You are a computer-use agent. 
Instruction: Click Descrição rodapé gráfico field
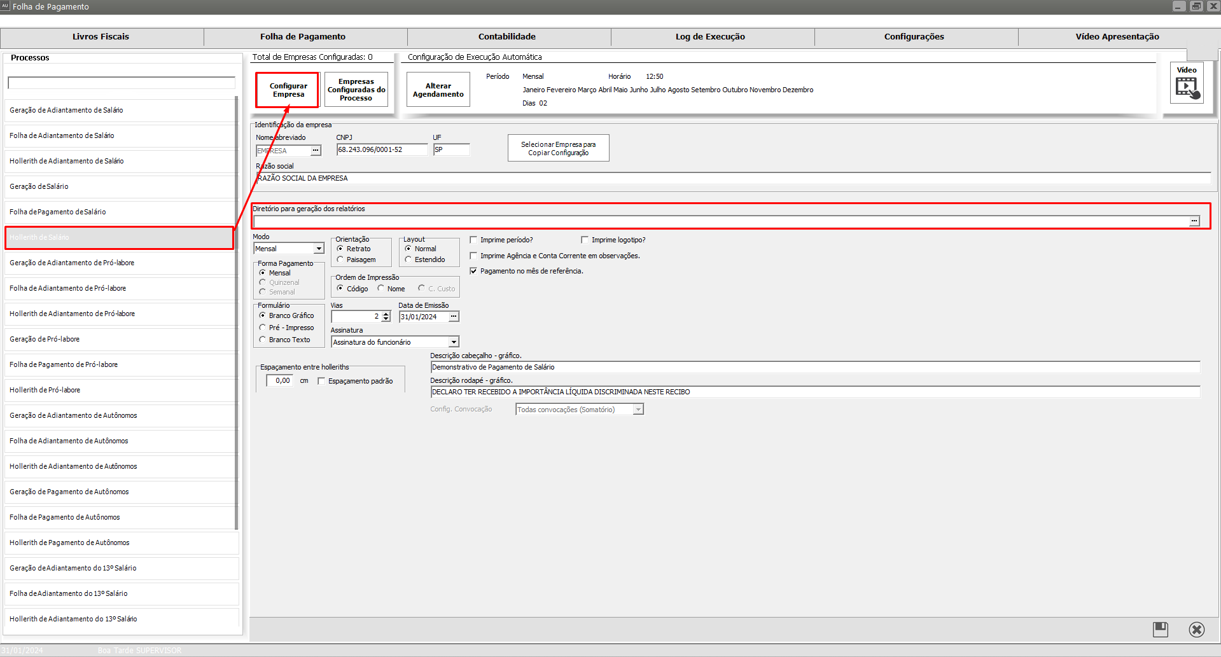tap(816, 392)
